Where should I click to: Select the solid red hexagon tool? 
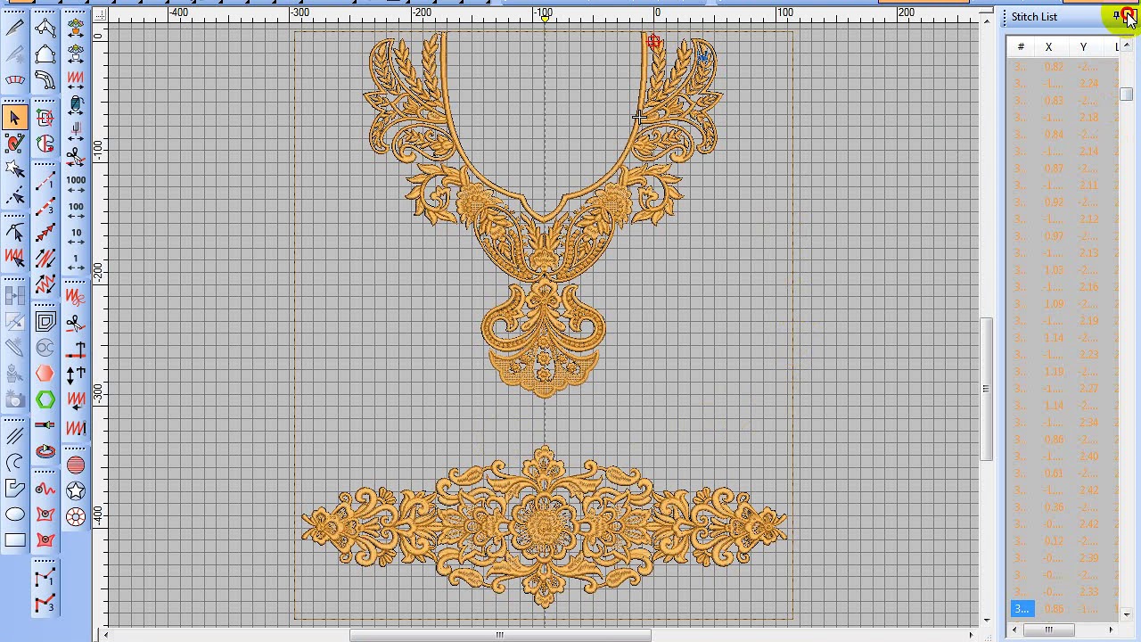[45, 374]
